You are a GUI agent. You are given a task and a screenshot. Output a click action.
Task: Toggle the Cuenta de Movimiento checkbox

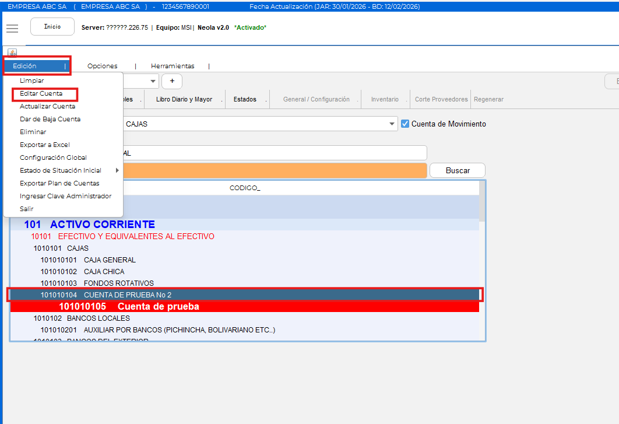tap(405, 124)
